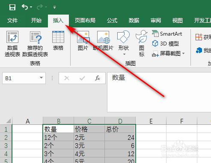
Task: Click the formula bar containing 数量
Action: (x=159, y=92)
